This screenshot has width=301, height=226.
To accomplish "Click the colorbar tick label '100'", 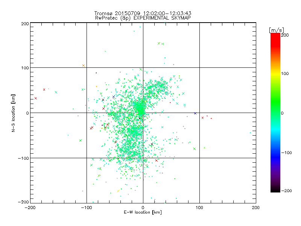I will (285, 73).
